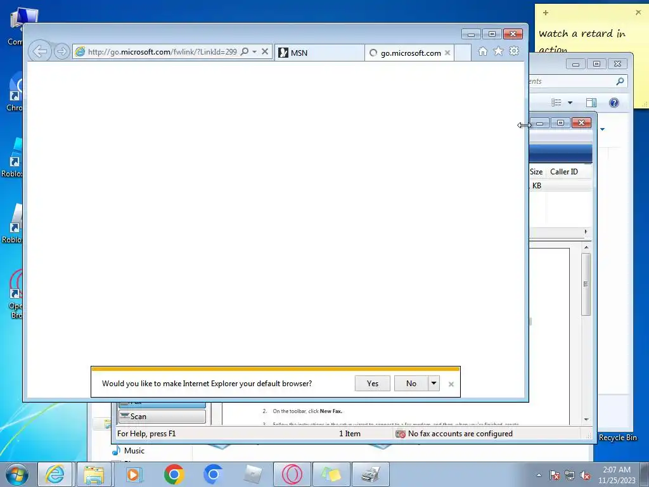This screenshot has width=649, height=487.
Task: Click the explorer window search magnifier icon
Action: 620,81
